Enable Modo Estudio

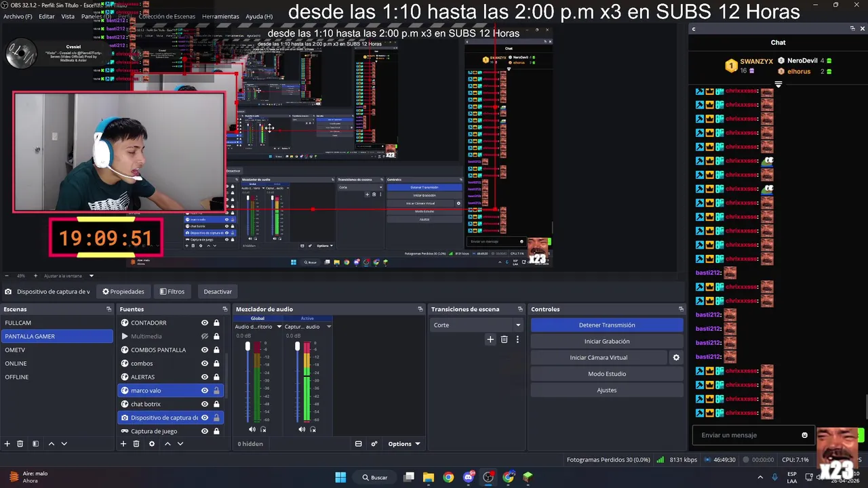click(607, 374)
